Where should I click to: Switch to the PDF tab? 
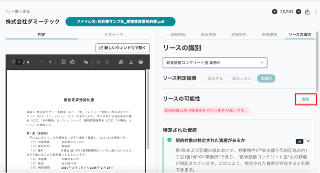click(x=42, y=35)
